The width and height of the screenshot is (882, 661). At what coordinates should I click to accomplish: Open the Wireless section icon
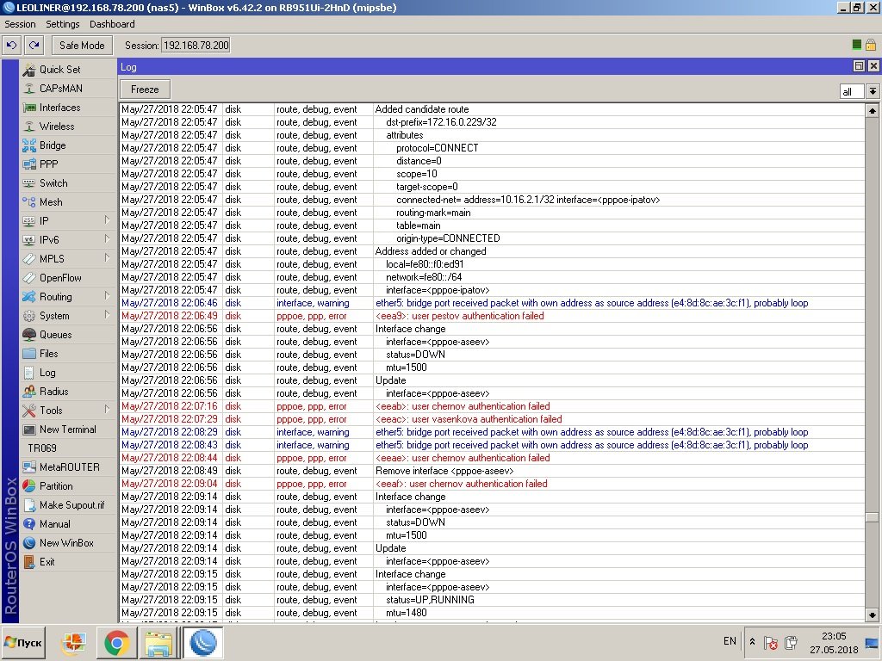(x=30, y=127)
